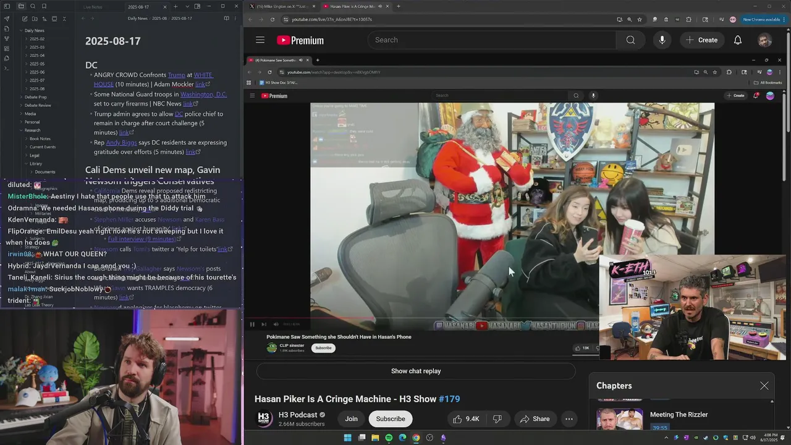
Task: Go to YouTube Premium home logo
Action: (x=300, y=40)
